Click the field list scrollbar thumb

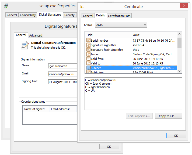pos(179,43)
